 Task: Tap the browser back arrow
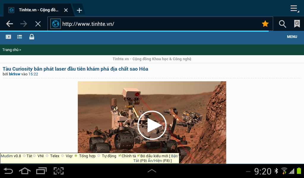[x=9, y=24]
